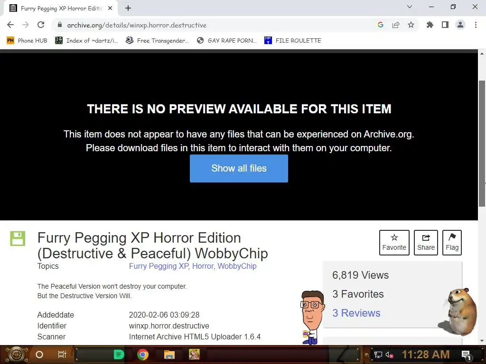The image size is (486, 364).
Task: Click the vertical scrollbar thumb
Action: (x=482, y=144)
